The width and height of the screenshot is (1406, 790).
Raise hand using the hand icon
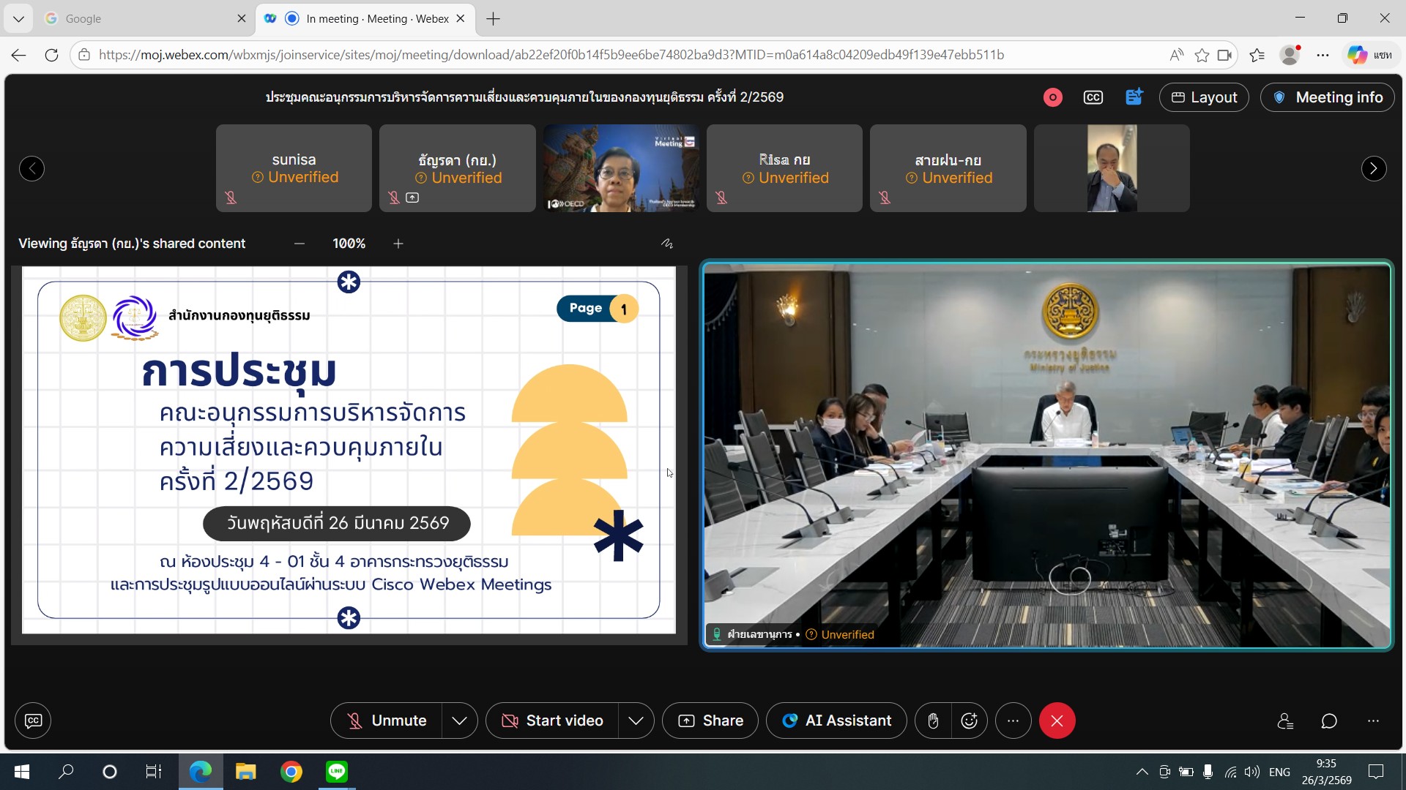[933, 721]
